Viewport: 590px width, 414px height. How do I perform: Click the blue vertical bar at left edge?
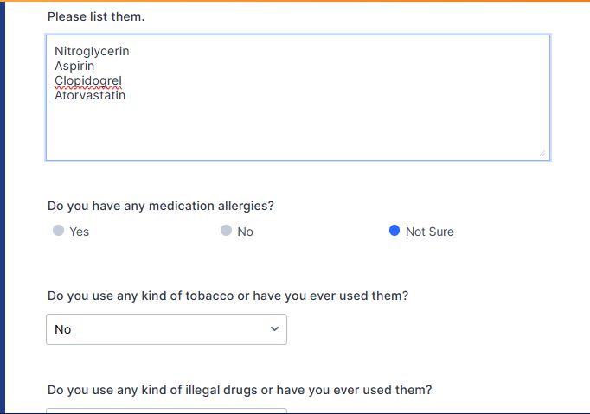click(x=3, y=207)
